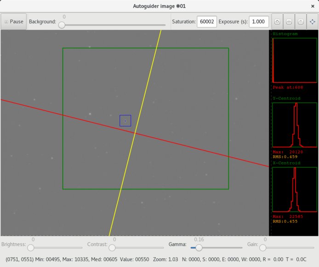Click the 'Autoguider image #01' title
This screenshot has width=319, height=267.
159,6
